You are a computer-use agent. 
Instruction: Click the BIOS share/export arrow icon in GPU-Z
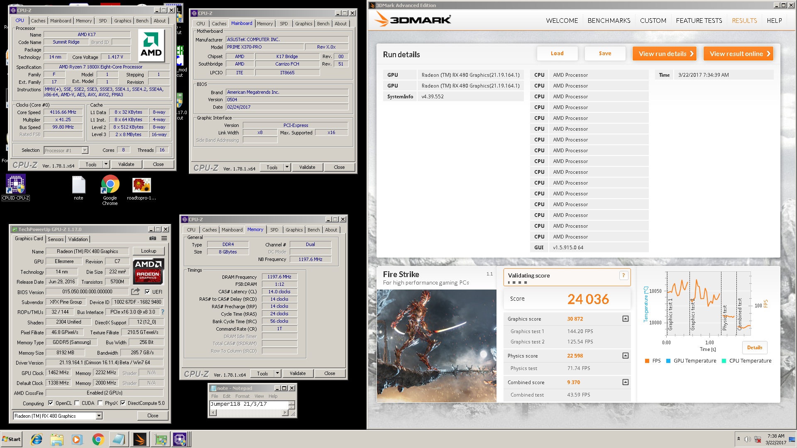pyautogui.click(x=135, y=292)
